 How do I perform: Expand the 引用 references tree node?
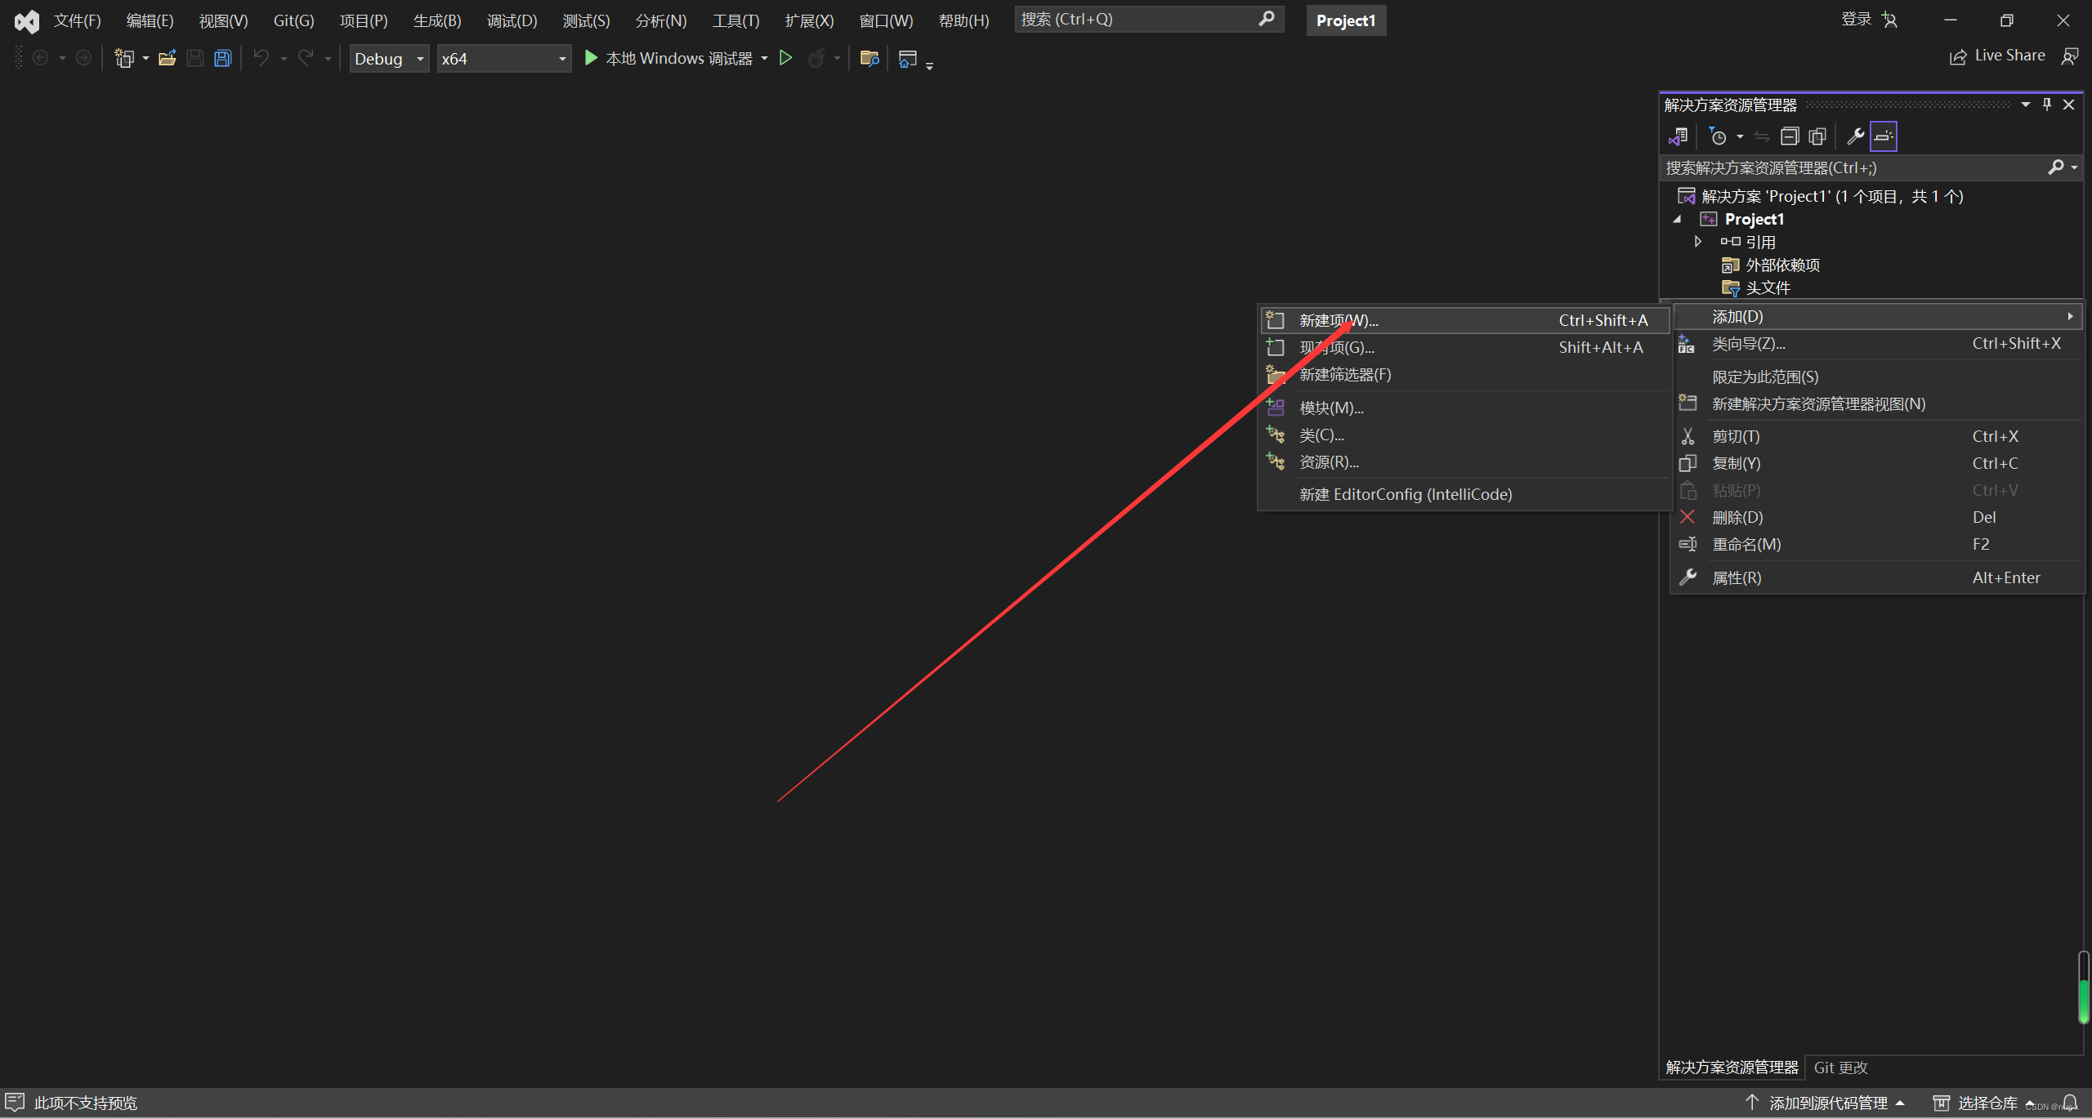click(1698, 242)
